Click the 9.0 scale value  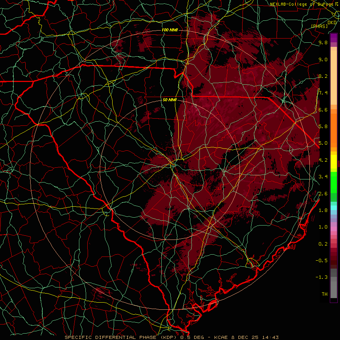[x=323, y=60]
